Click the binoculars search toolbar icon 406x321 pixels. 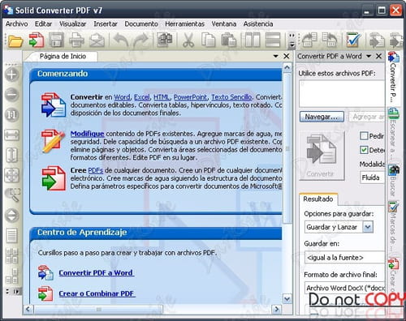165,40
